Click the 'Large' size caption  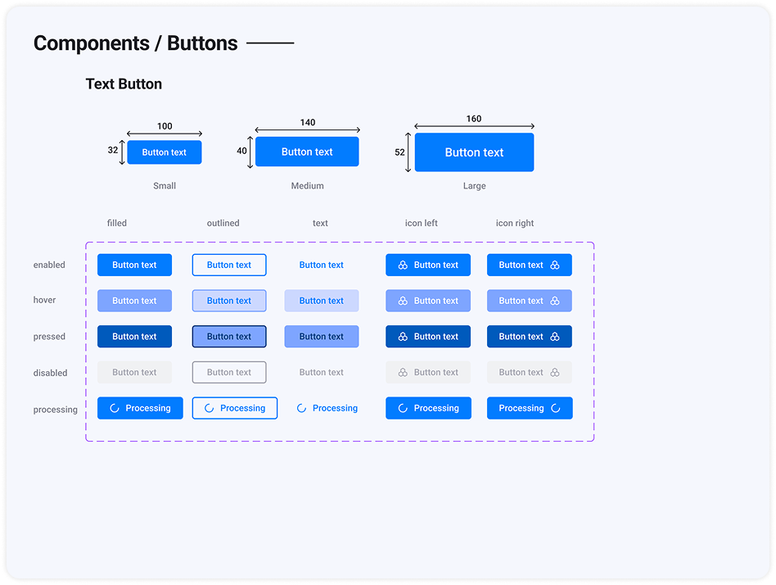(474, 186)
